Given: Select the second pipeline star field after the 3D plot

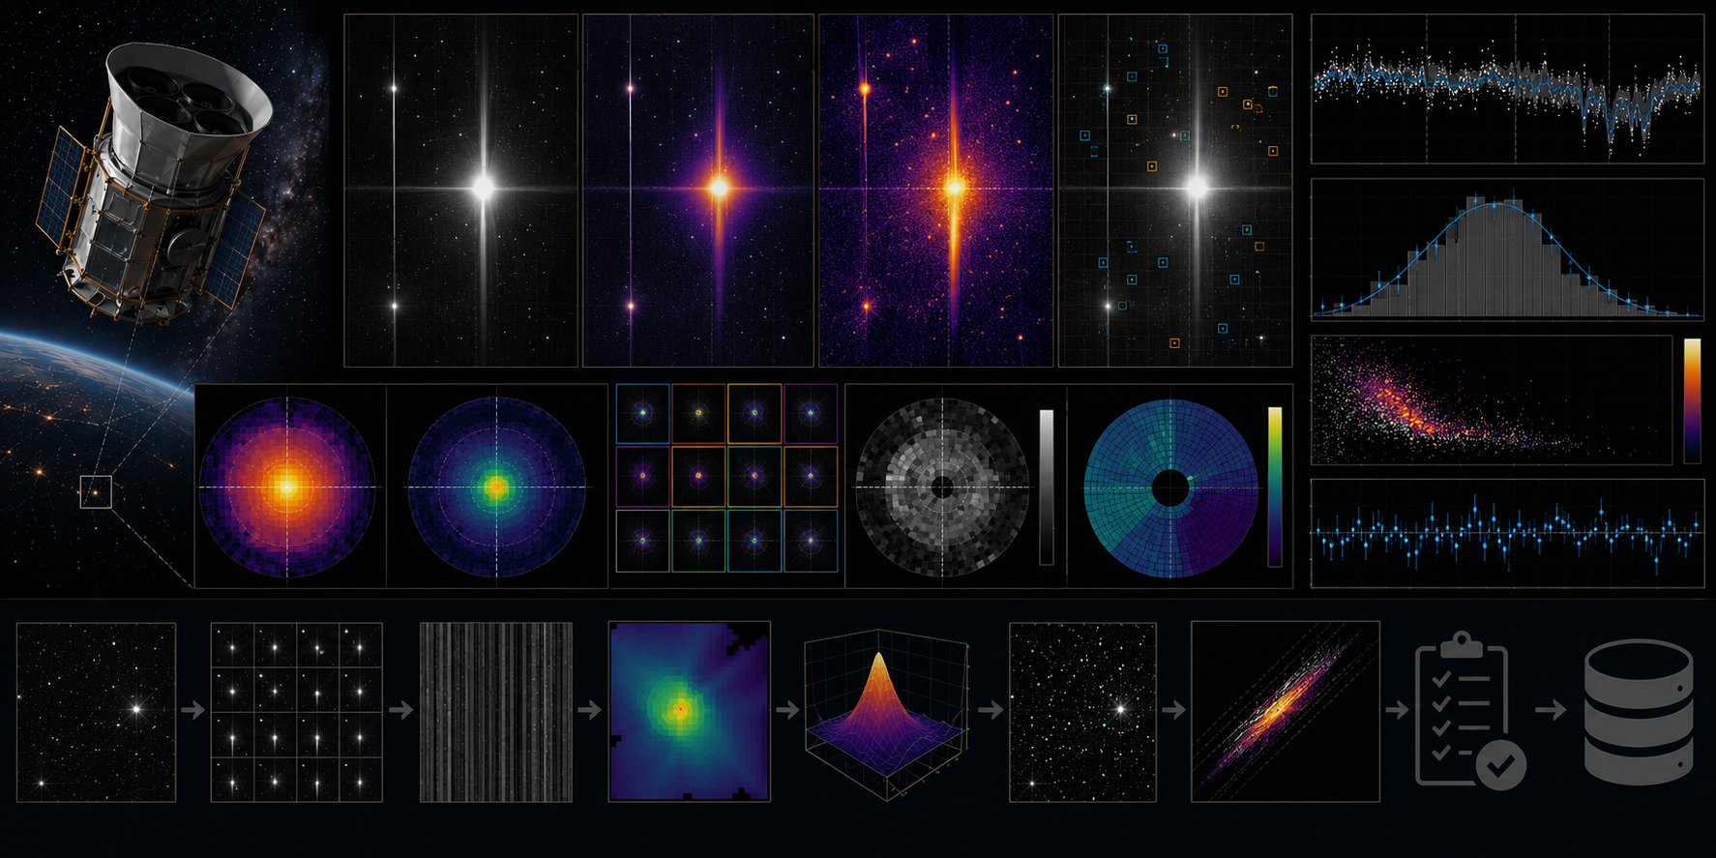Looking at the screenshot, I should pos(1082,712).
